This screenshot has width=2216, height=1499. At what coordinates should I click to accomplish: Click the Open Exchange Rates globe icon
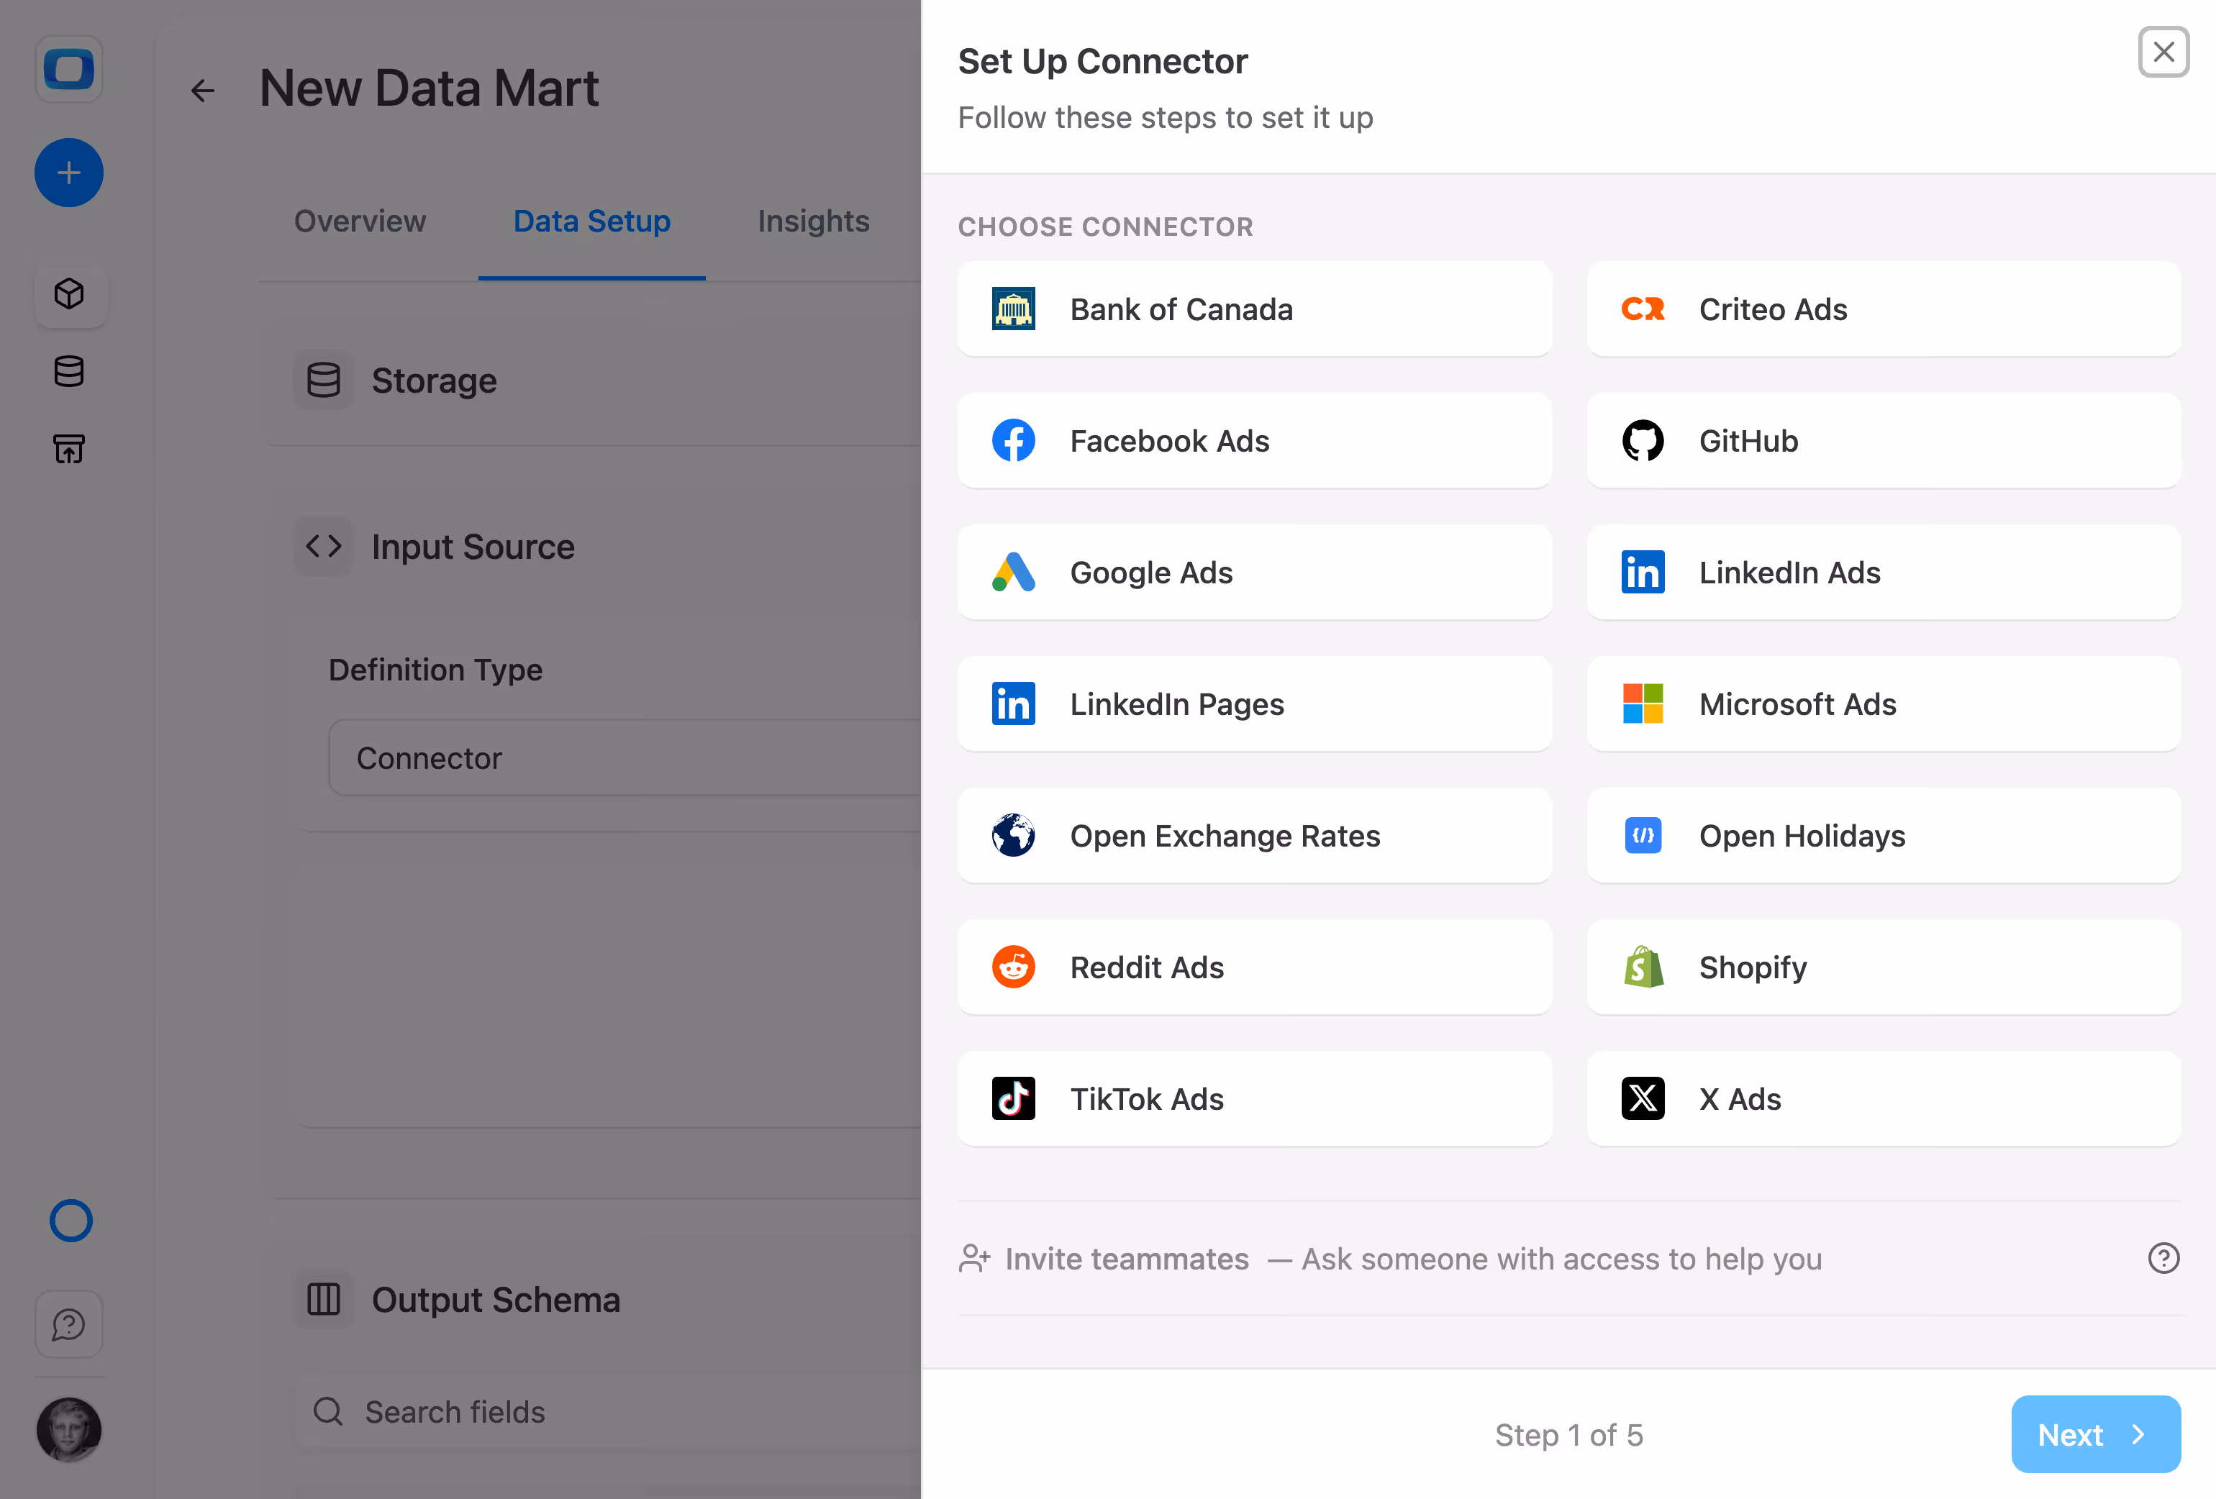pos(1012,835)
